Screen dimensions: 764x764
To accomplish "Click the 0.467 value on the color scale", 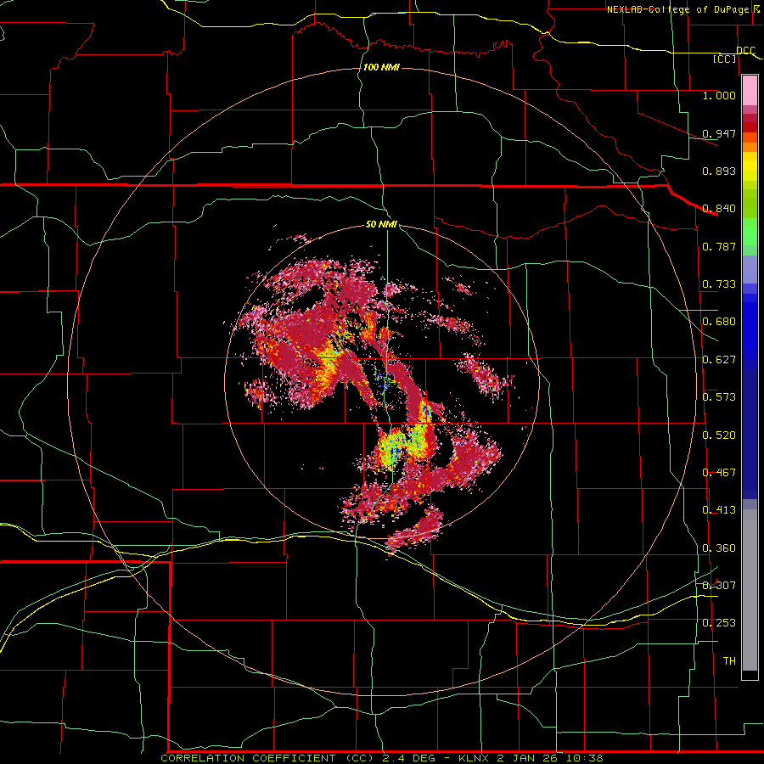I will click(x=719, y=473).
